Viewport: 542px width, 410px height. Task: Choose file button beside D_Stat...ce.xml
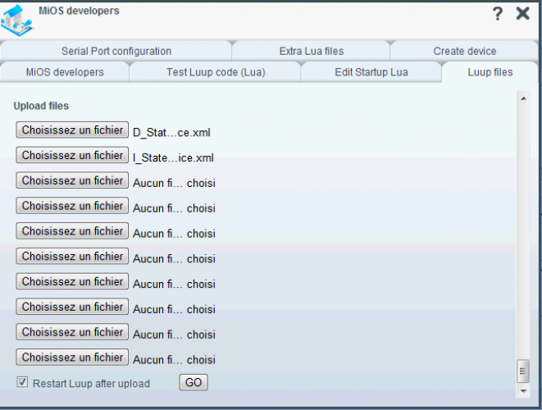click(72, 130)
